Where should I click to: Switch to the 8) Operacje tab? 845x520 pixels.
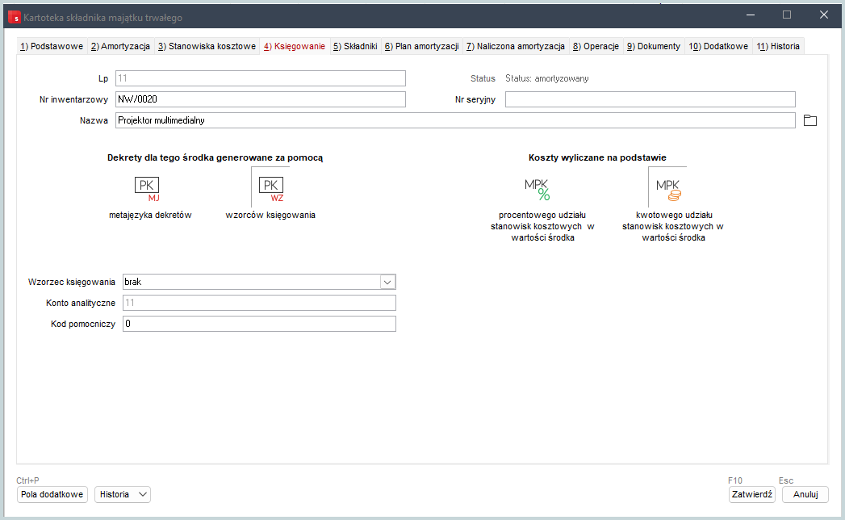596,46
